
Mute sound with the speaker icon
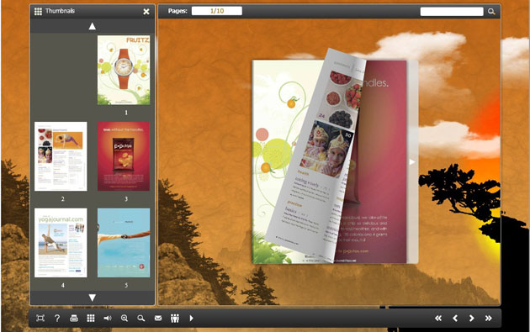point(108,319)
